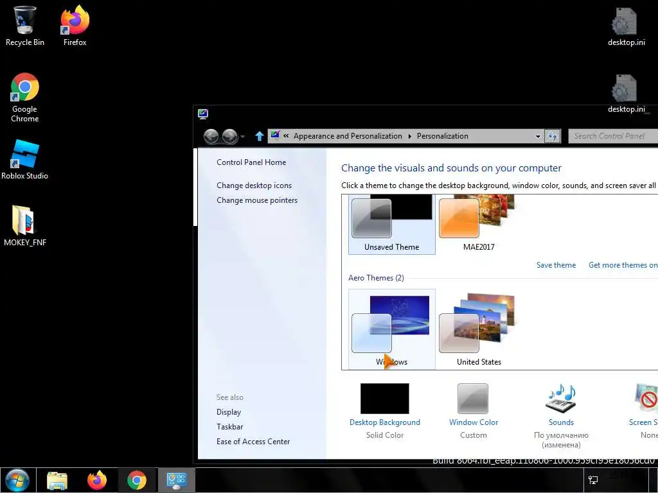Select the Unsaved Theme thumbnail
Viewport: 658px width, 493px height.
click(x=391, y=224)
